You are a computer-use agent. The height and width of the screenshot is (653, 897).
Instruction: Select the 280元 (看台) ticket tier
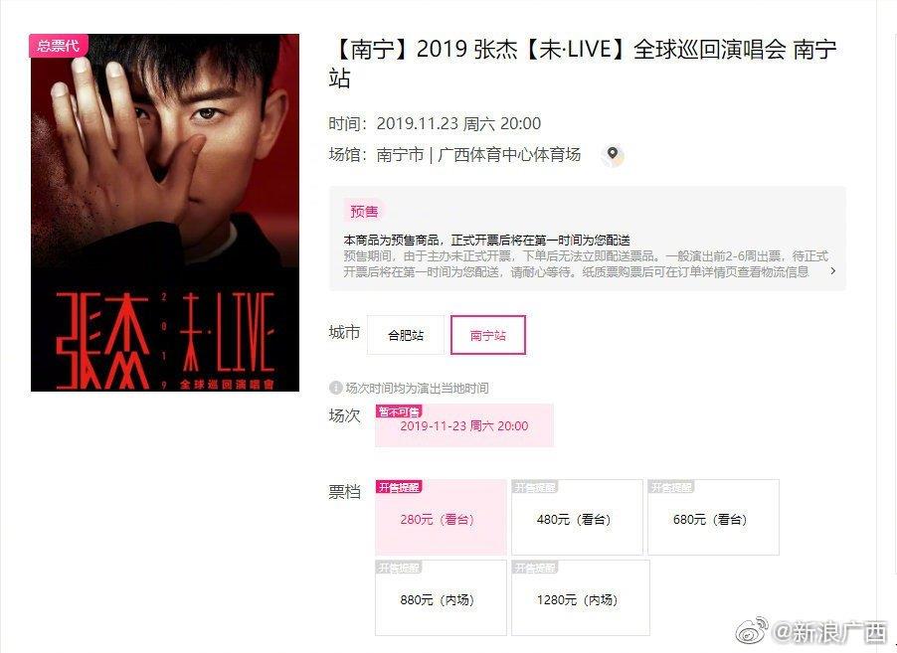[441, 517]
